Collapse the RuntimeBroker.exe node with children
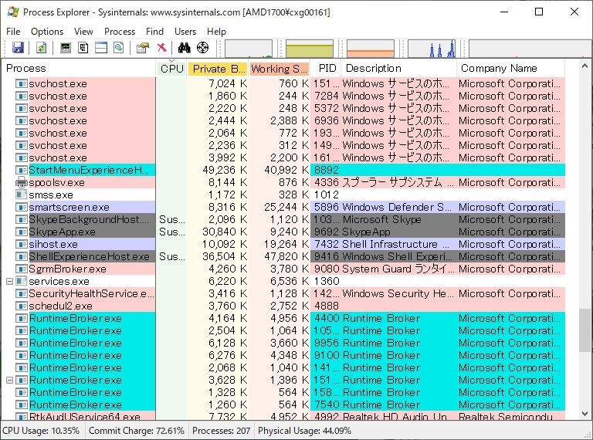The width and height of the screenshot is (593, 440). 10,380
